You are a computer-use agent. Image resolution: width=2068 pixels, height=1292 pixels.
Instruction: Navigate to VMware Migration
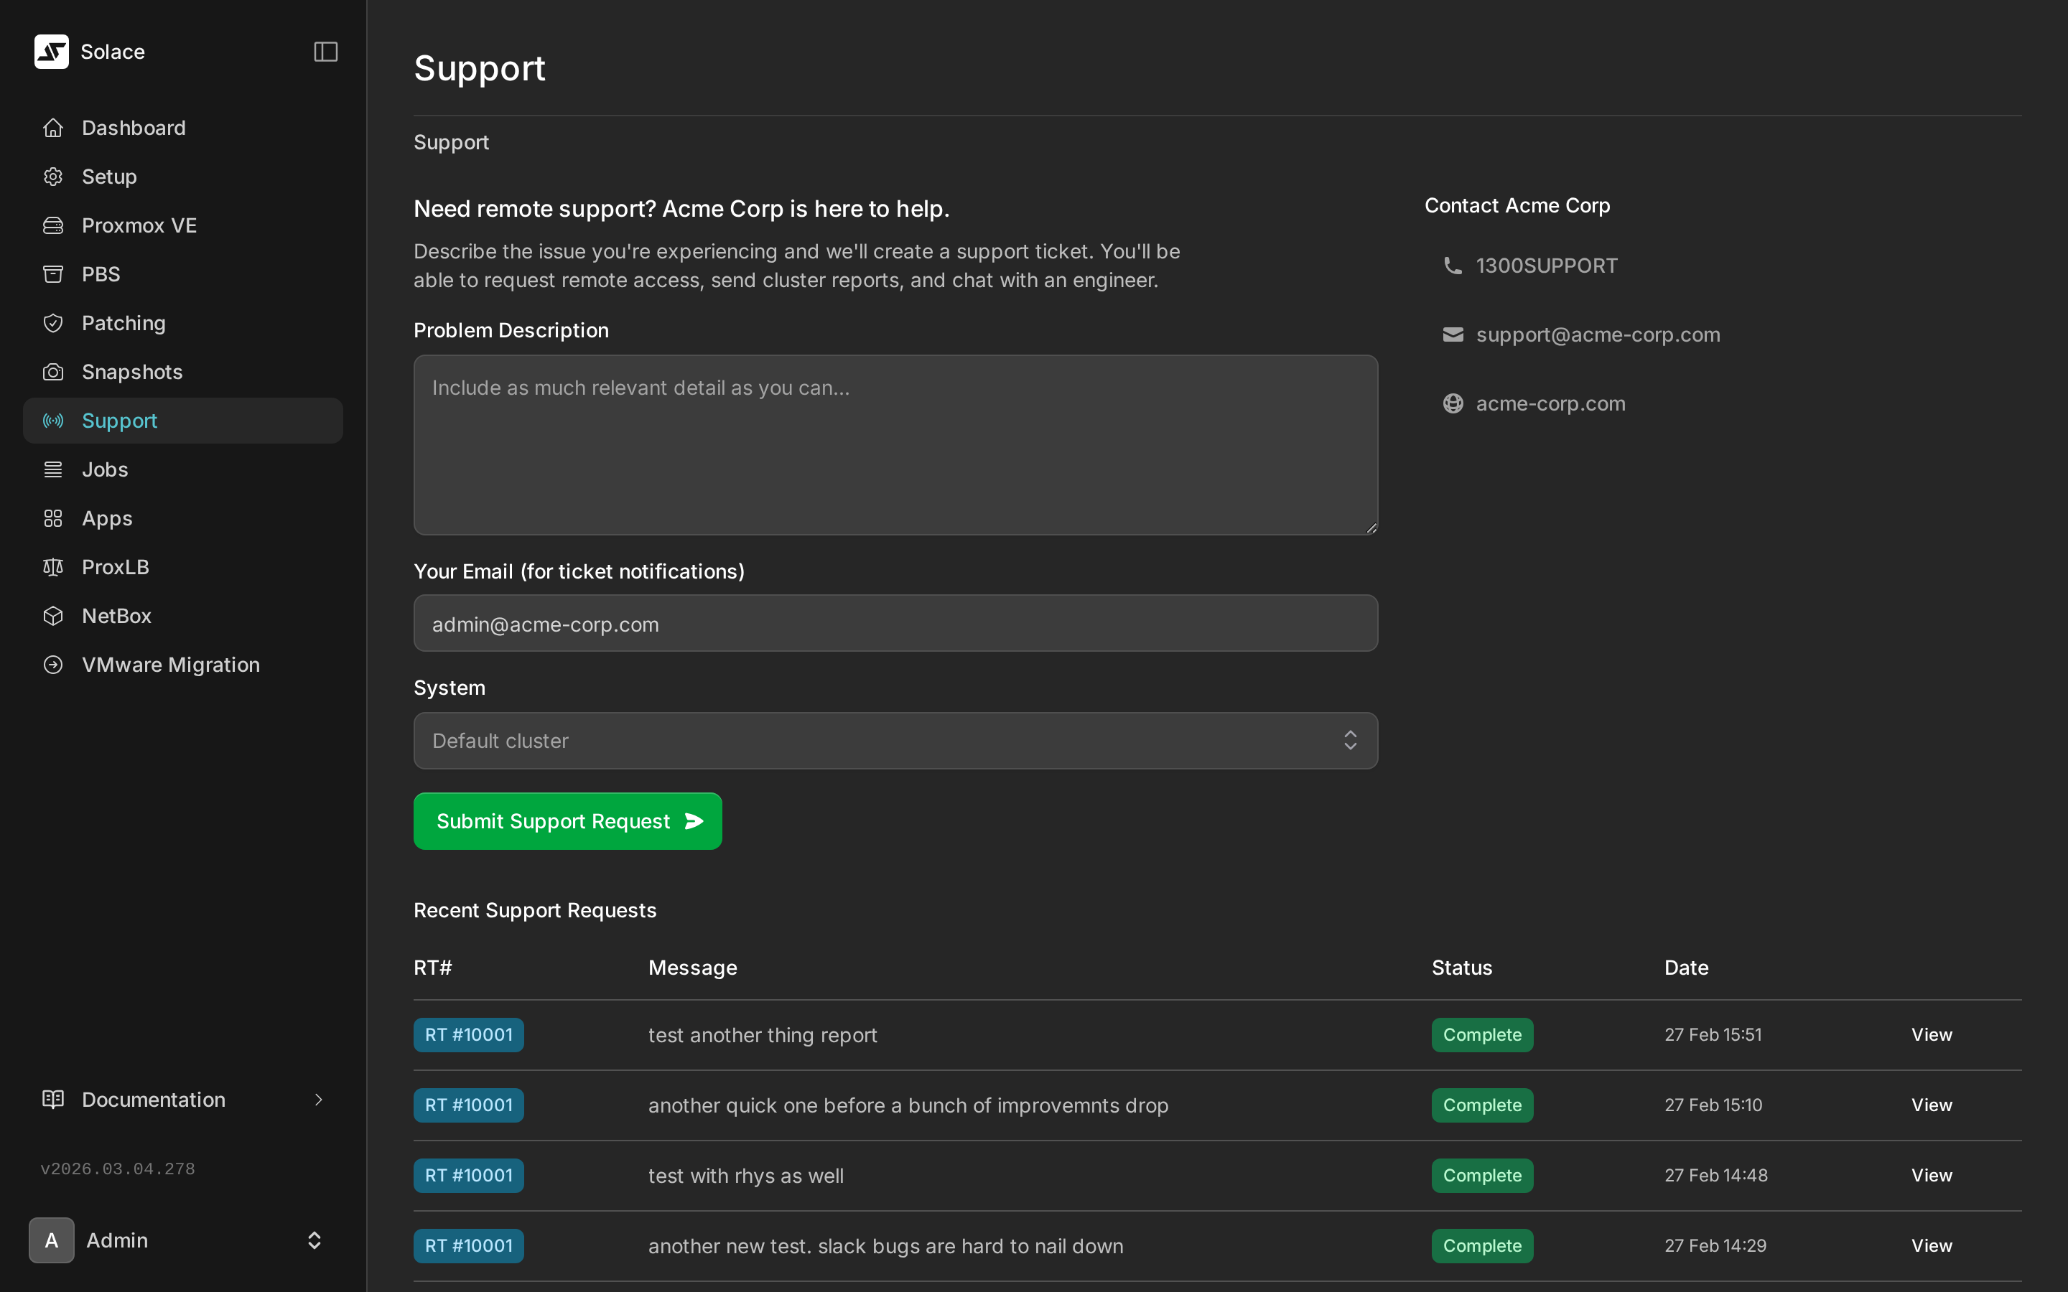pos(171,664)
